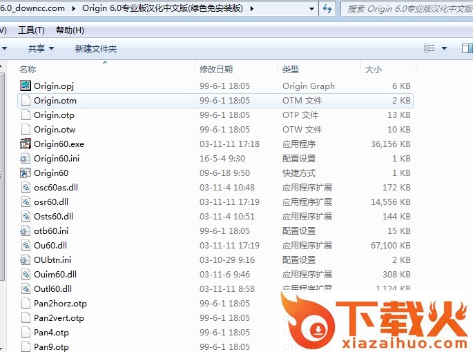Screen dimensions: 473x352
Task: Select the file name OUbtn.ini
Action: [x=52, y=260]
